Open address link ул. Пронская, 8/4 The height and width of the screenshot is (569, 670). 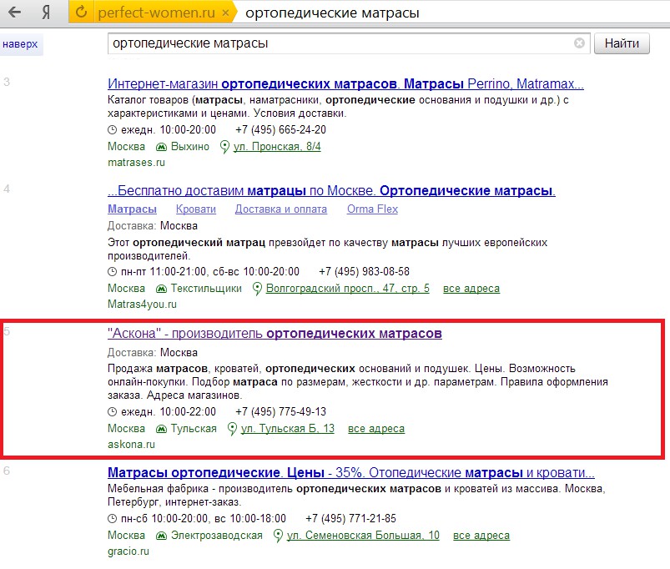[277, 147]
